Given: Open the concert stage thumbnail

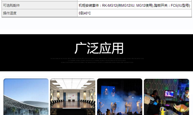Looking at the screenshot, I should [x=120, y=97].
